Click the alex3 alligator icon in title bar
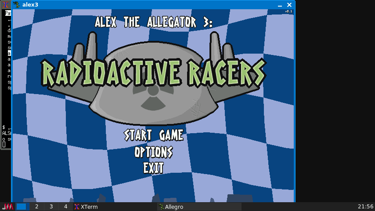This screenshot has height=211, width=375. [16, 4]
